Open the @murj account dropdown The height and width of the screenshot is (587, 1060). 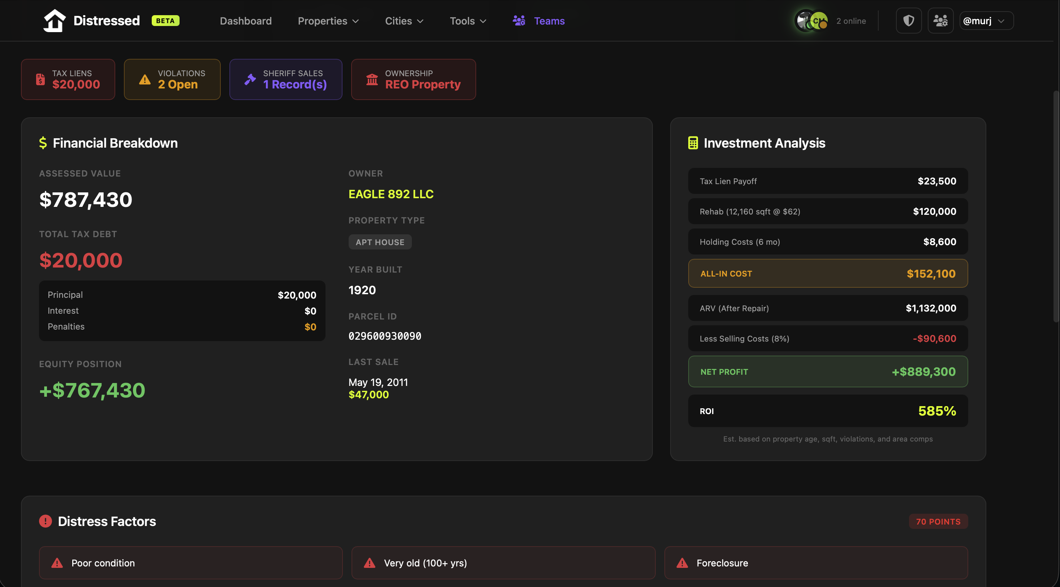986,21
